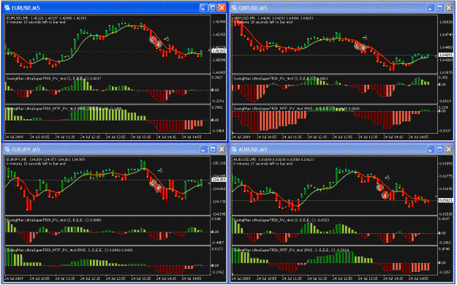Viewport: 457px width, 285px height.
Task: Click the chart icon in GBPUSD,M5 title bar
Action: coord(234,7)
